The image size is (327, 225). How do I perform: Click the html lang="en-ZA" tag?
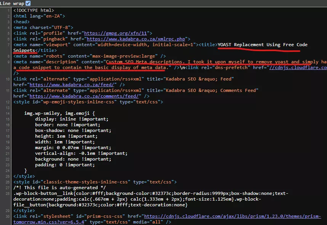(39, 16)
